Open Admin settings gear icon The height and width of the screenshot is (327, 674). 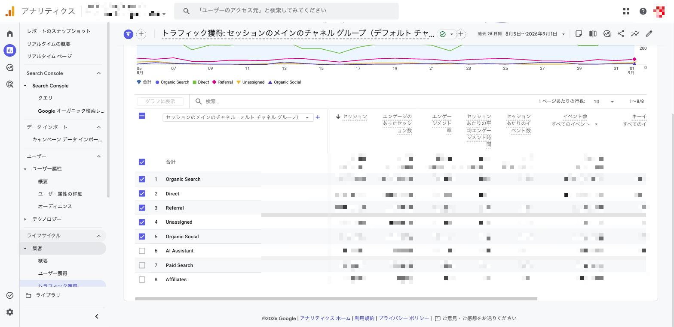pos(10,312)
